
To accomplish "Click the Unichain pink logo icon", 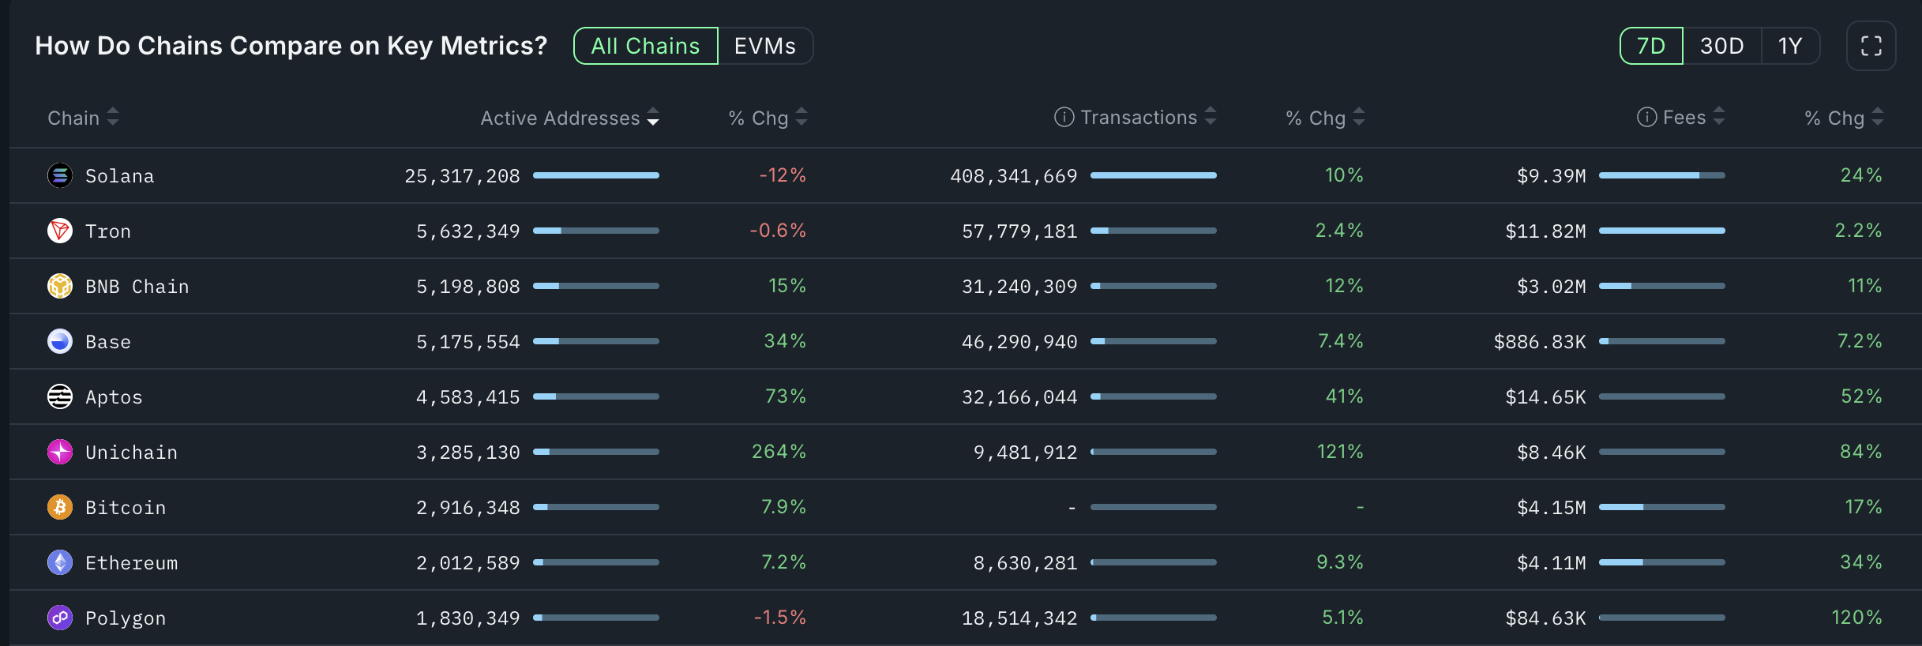I will [x=60, y=452].
